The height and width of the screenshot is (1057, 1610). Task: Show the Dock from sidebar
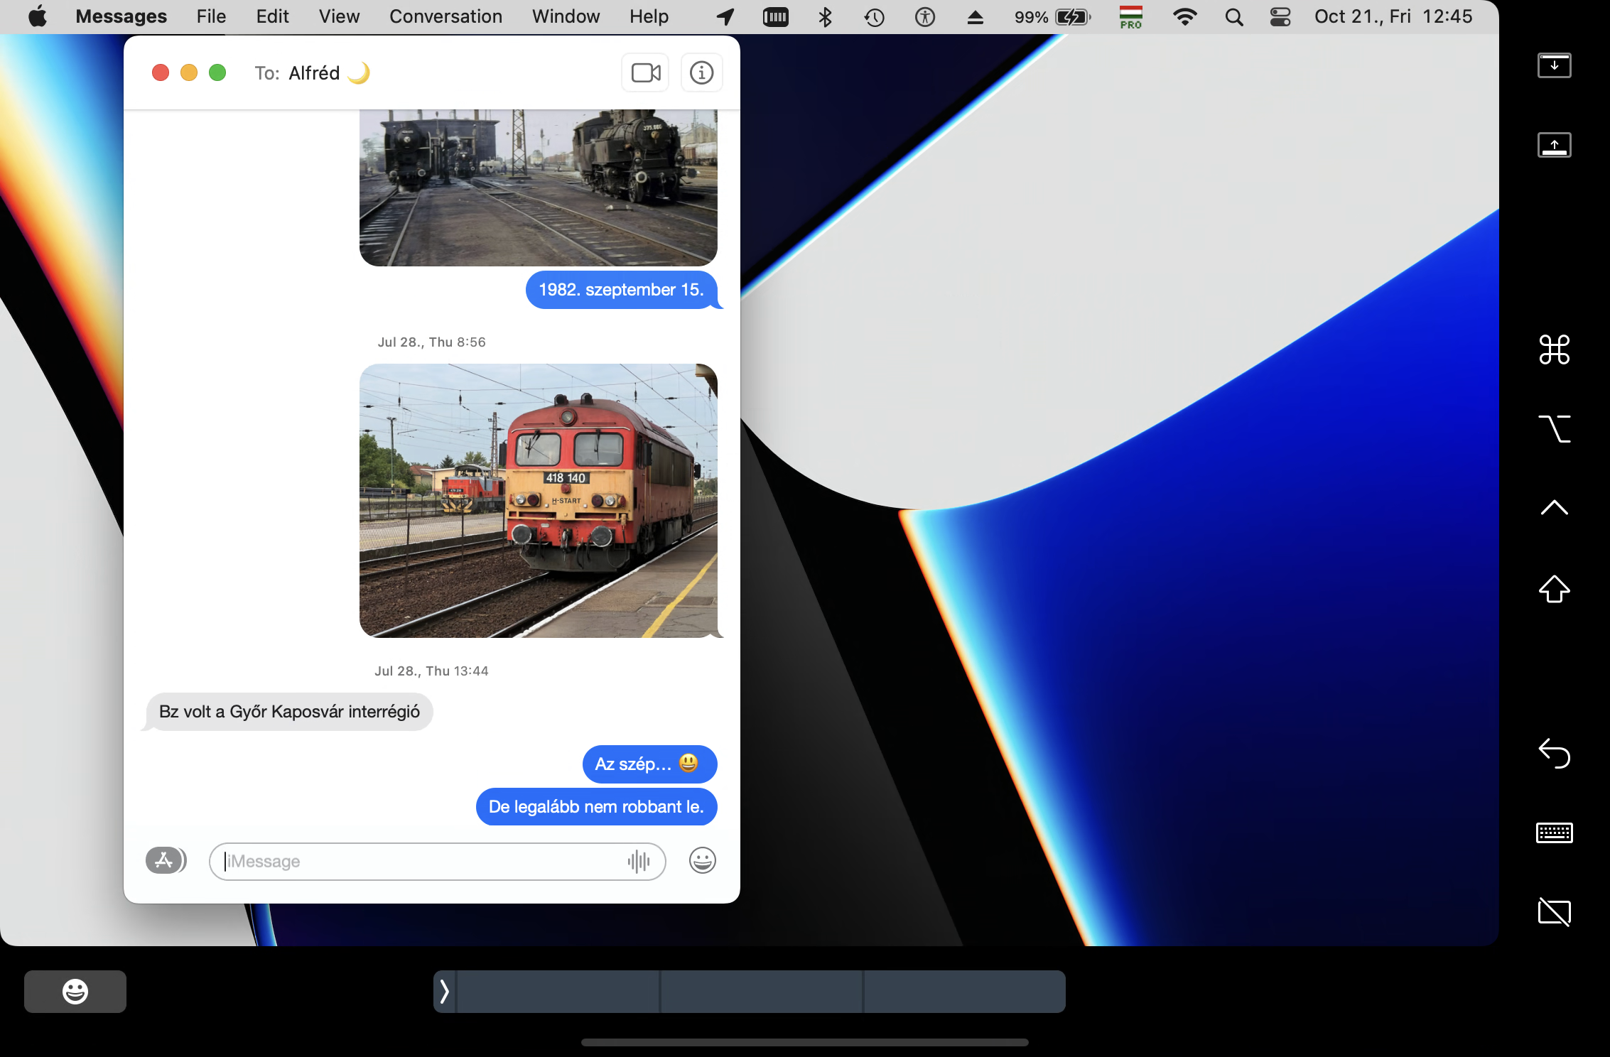1554,145
